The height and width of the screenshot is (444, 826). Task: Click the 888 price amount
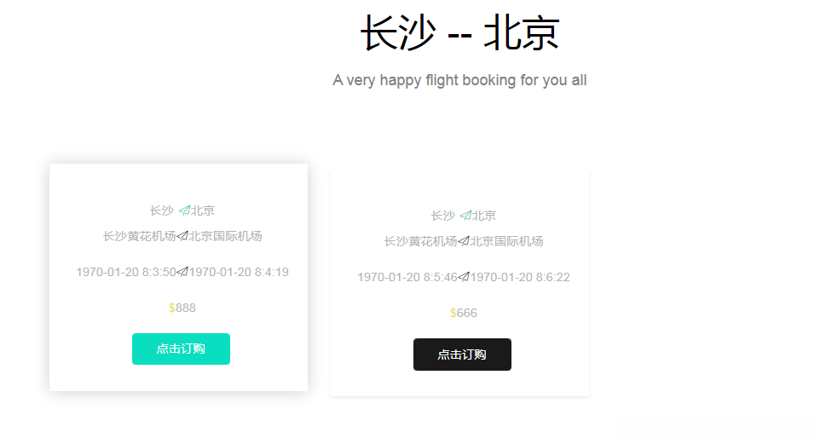(186, 308)
